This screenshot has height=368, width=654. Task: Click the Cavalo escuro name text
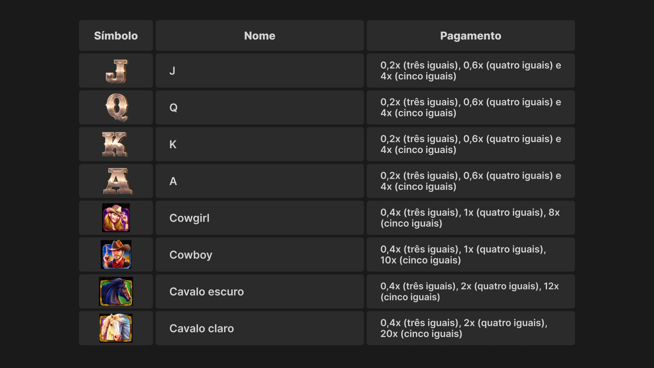[206, 292]
